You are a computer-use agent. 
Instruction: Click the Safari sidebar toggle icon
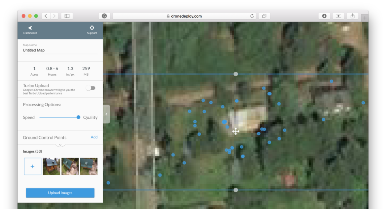(67, 16)
